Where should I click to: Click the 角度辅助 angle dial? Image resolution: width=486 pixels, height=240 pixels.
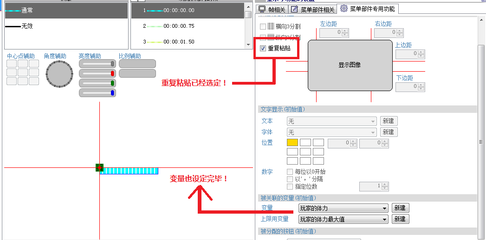pos(59,74)
